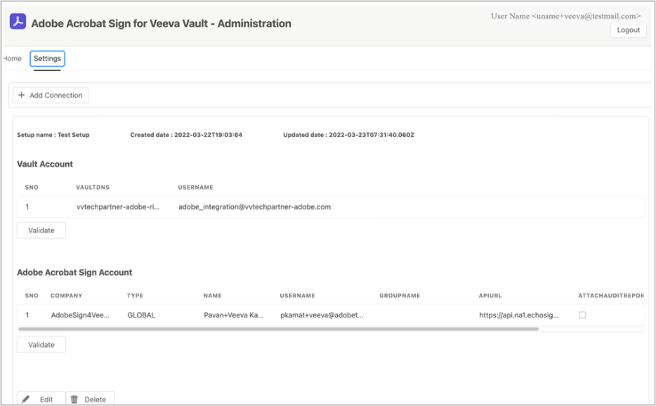
Task: Delete the Test Setup connection
Action: [90, 399]
